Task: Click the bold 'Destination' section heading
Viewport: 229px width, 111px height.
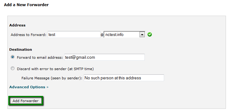Action: (21, 50)
